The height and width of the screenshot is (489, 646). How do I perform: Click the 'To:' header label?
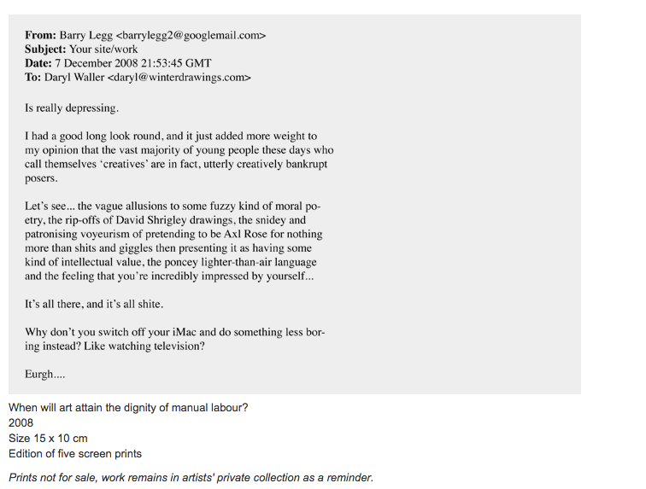[33, 78]
